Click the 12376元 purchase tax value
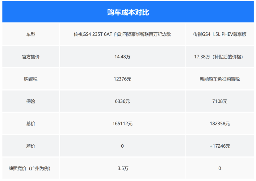 (x=122, y=79)
